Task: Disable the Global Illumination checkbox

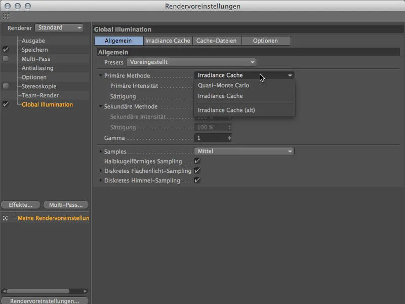Action: click(x=6, y=104)
